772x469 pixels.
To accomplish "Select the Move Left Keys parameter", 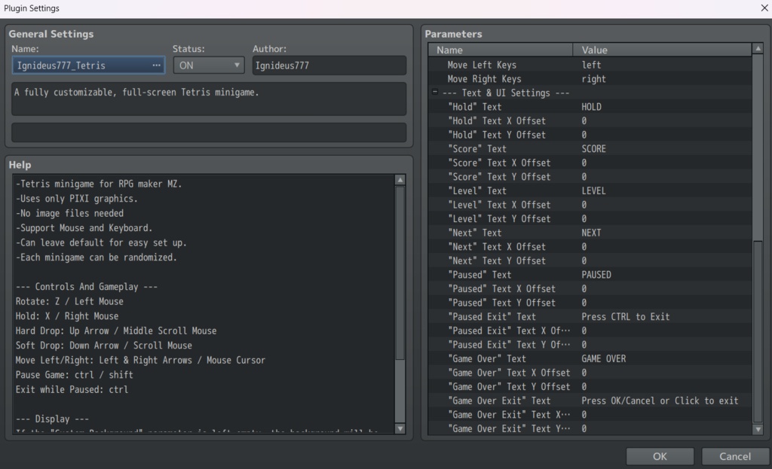I will tap(590, 65).
